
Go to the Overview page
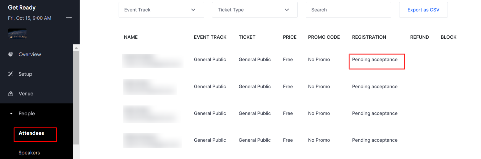tap(30, 54)
